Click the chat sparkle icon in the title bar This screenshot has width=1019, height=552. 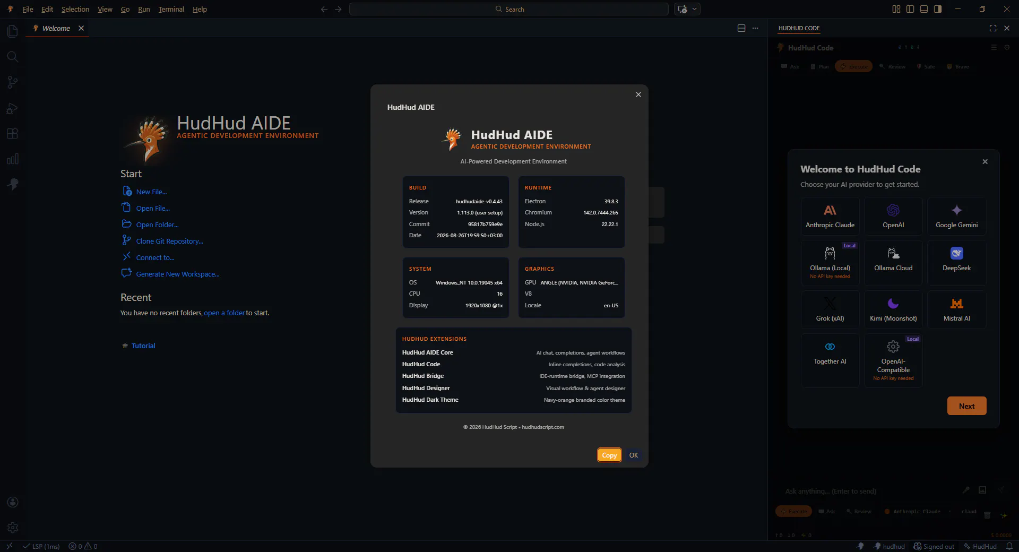click(683, 9)
